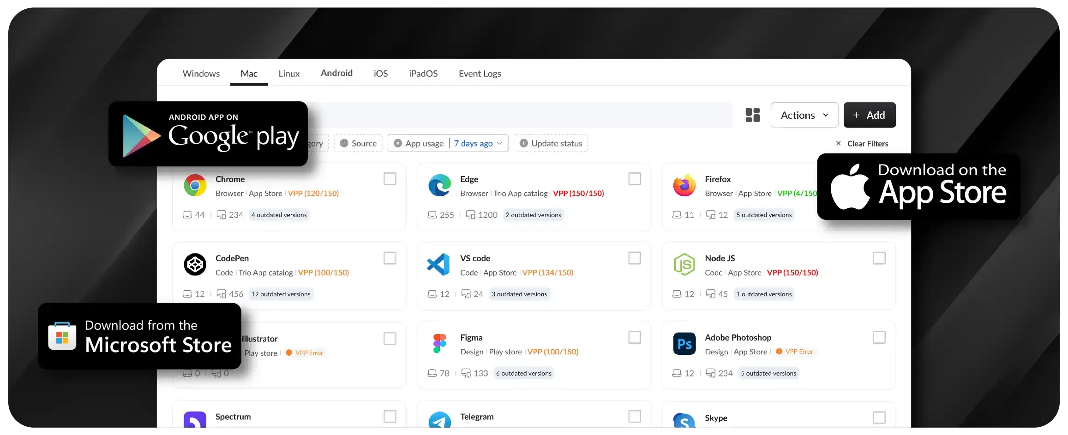
Task: Click VS code's 3 outdated versions tag
Action: [x=519, y=294]
